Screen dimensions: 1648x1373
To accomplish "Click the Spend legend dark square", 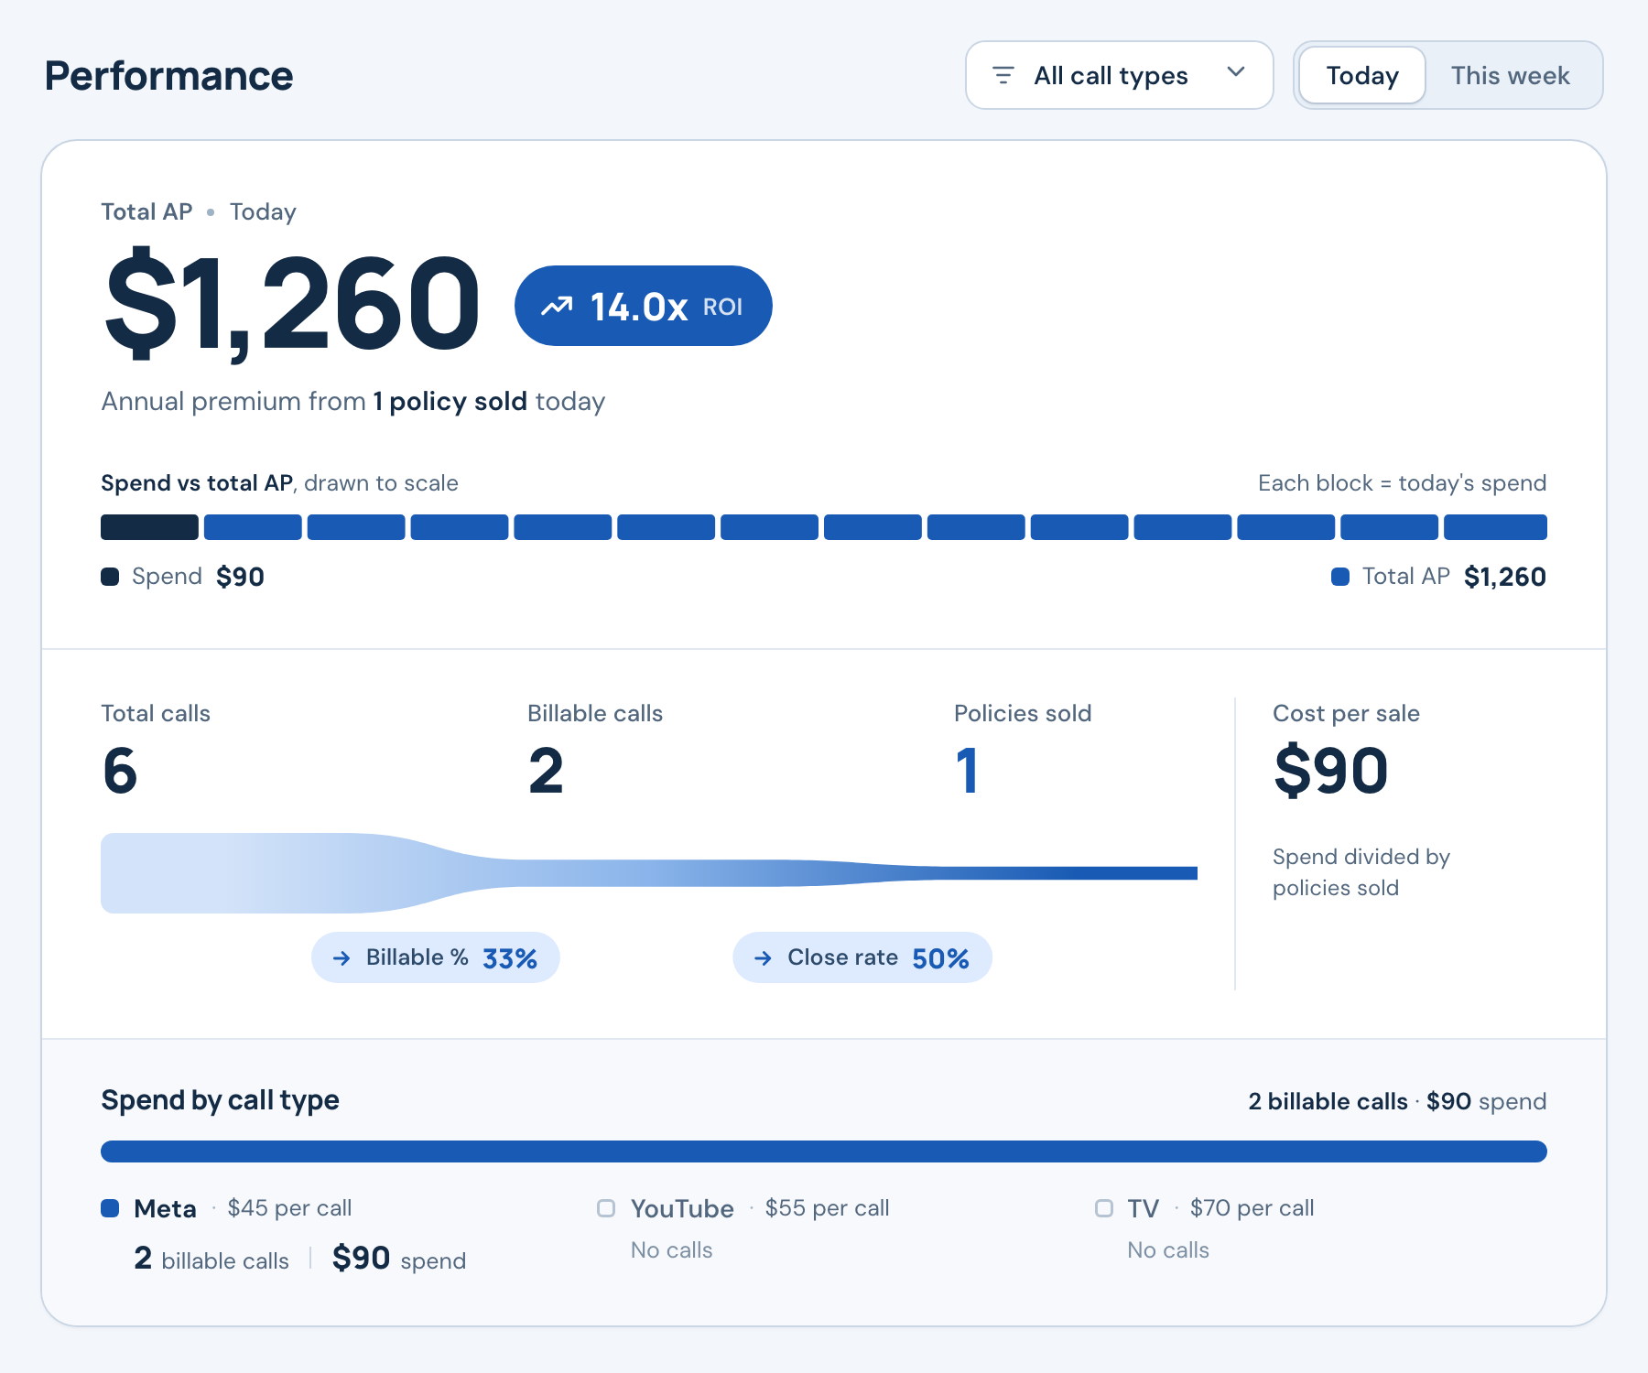I will click(110, 577).
